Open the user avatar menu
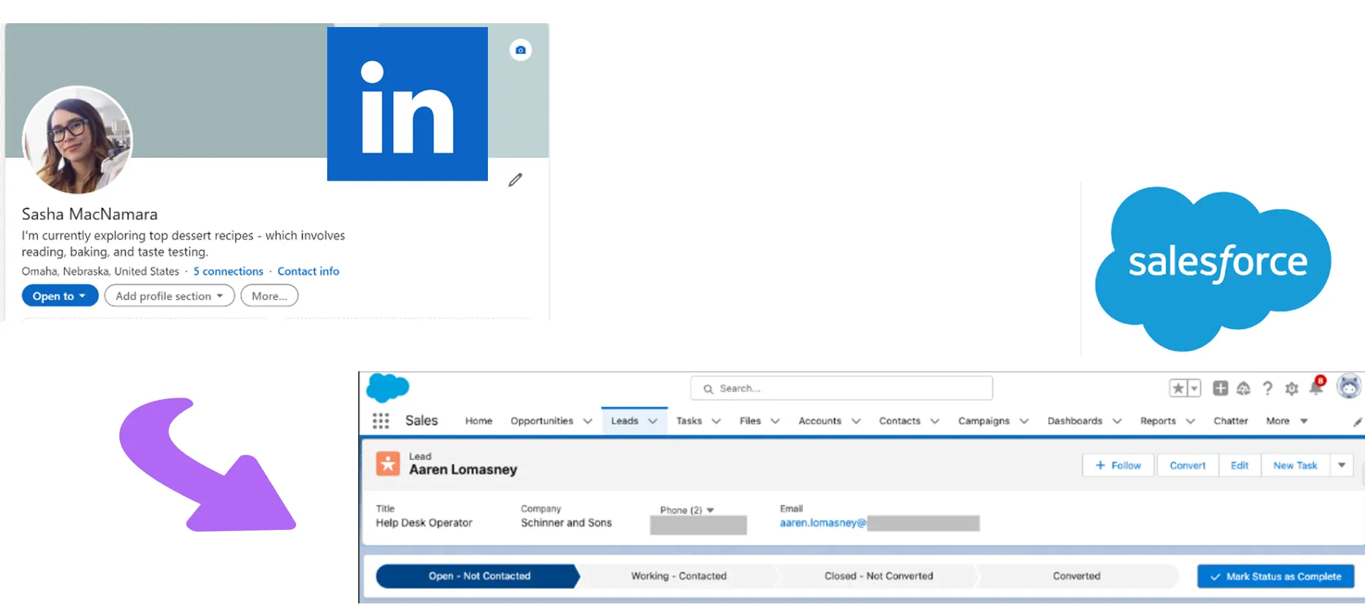Screen dimensions: 1365x615 point(1349,387)
